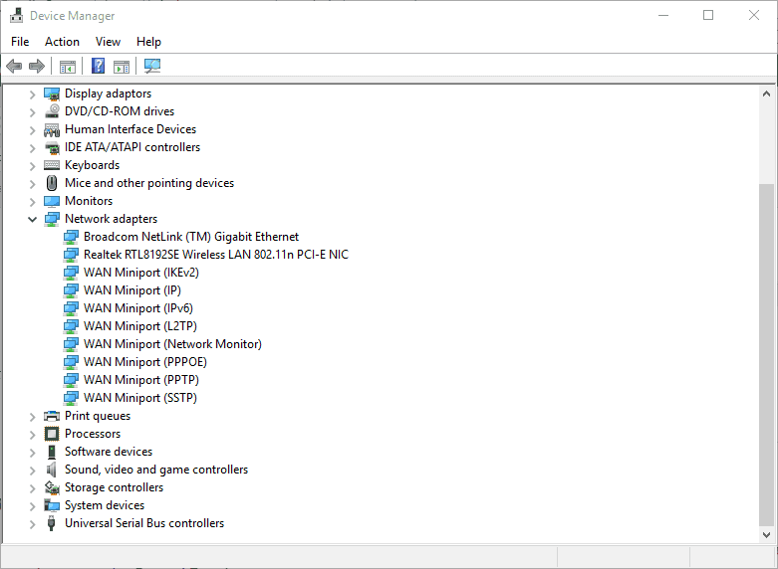Image resolution: width=778 pixels, height=569 pixels.
Task: Click the Display adaptors category icon
Action: 52,94
